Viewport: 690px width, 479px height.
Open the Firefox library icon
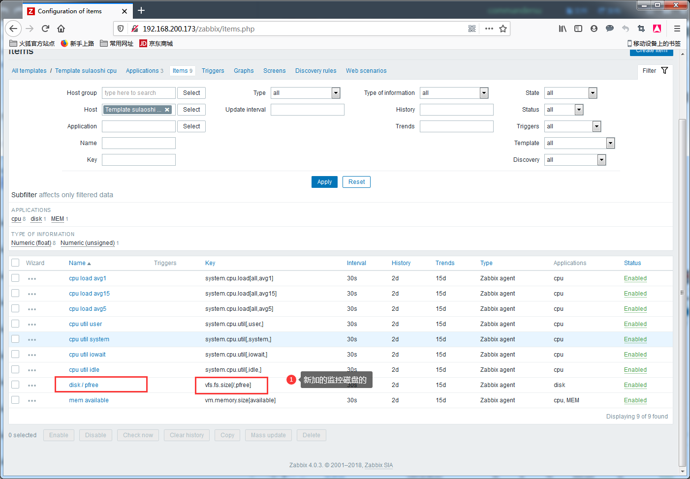[563, 29]
